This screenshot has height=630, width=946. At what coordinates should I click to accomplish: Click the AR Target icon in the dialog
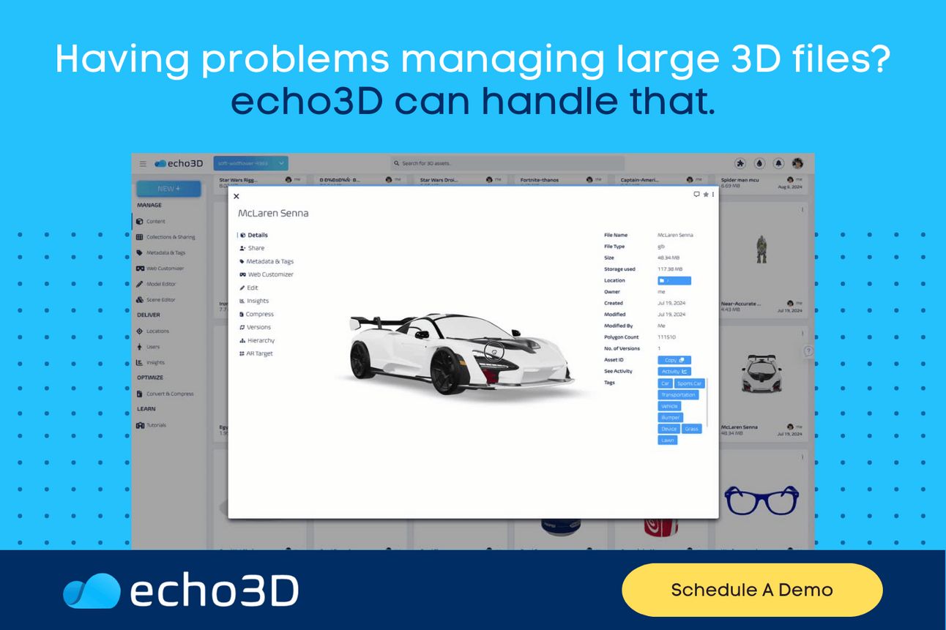[x=242, y=353]
